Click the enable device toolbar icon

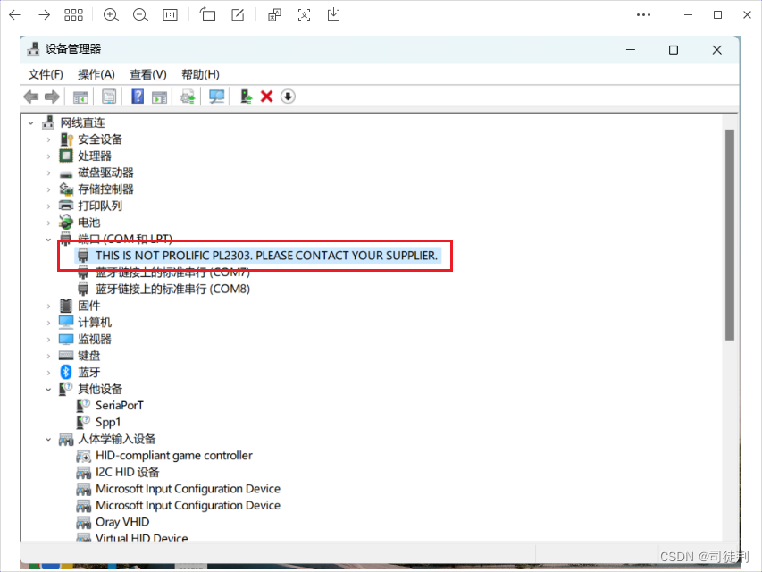(x=246, y=97)
